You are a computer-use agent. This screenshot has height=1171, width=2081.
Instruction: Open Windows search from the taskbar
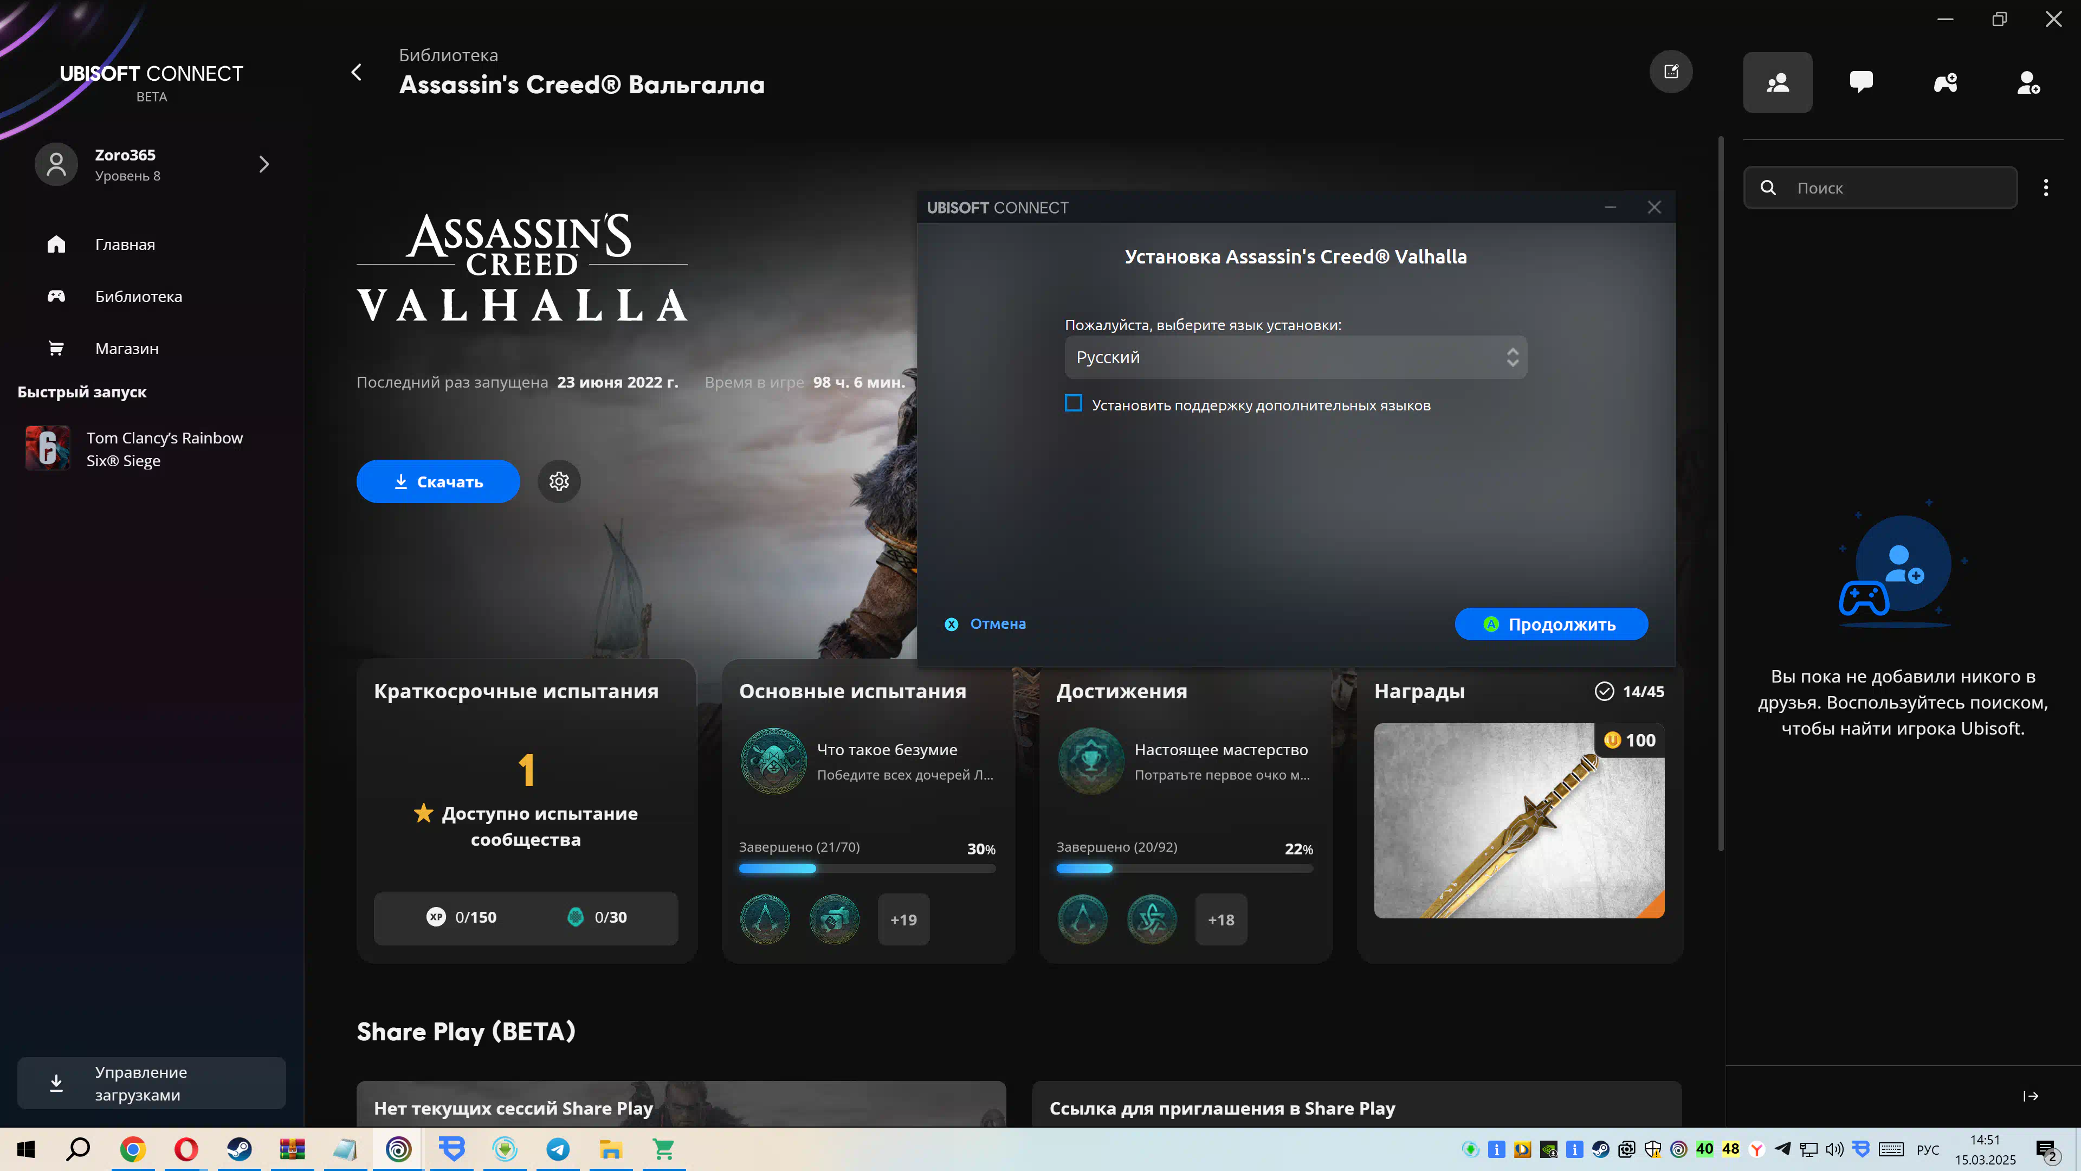point(79,1149)
